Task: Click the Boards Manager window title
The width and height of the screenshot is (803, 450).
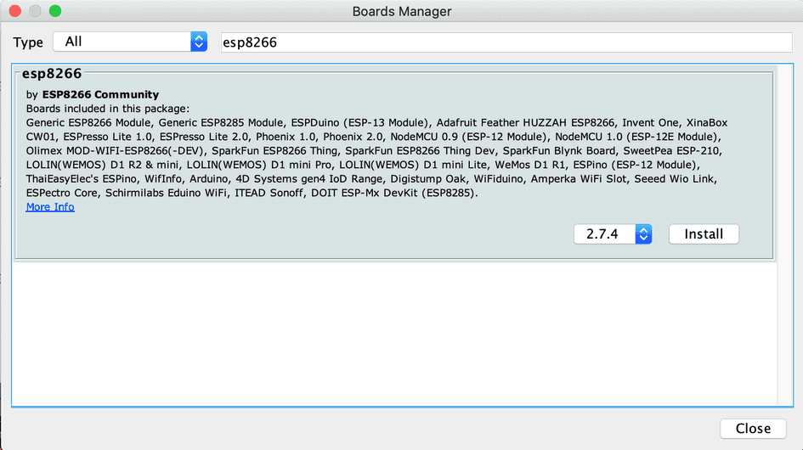Action: click(401, 12)
